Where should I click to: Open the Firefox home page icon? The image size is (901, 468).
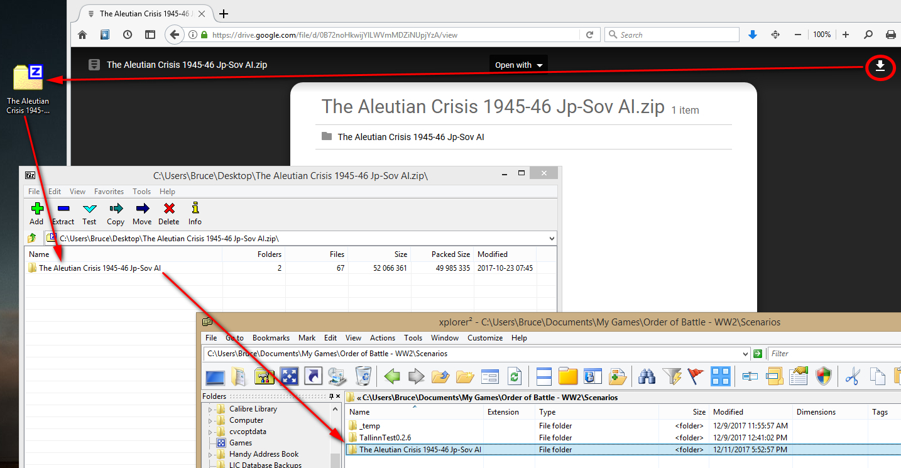point(82,35)
